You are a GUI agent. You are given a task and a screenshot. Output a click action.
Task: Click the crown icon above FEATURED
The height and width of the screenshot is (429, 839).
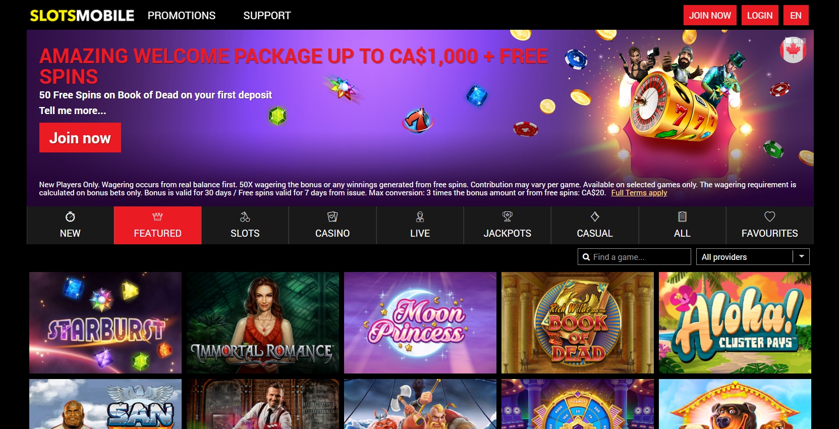click(157, 217)
